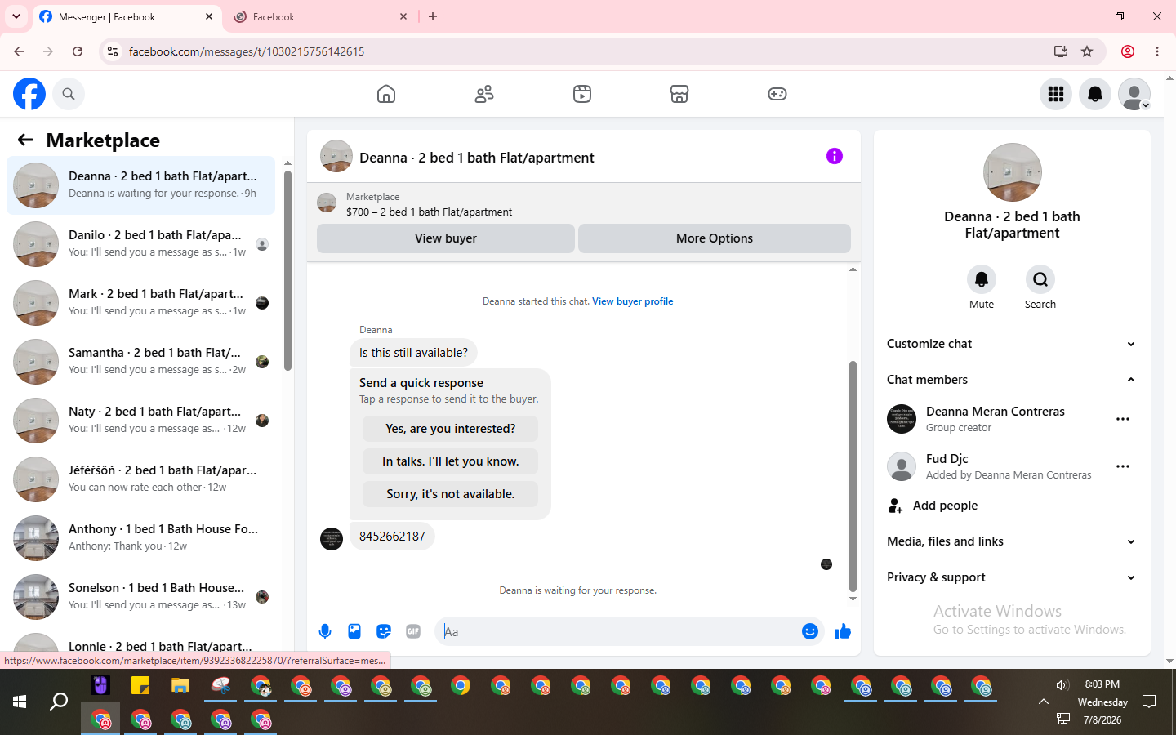This screenshot has width=1176, height=735.
Task: Expand the Customize chat section
Action: 1012,344
